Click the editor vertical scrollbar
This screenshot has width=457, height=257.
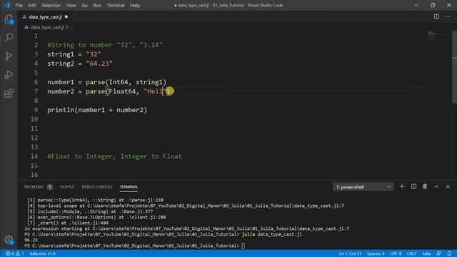[x=454, y=67]
